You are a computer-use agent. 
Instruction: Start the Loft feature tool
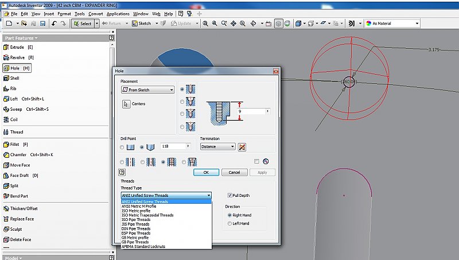24,99
